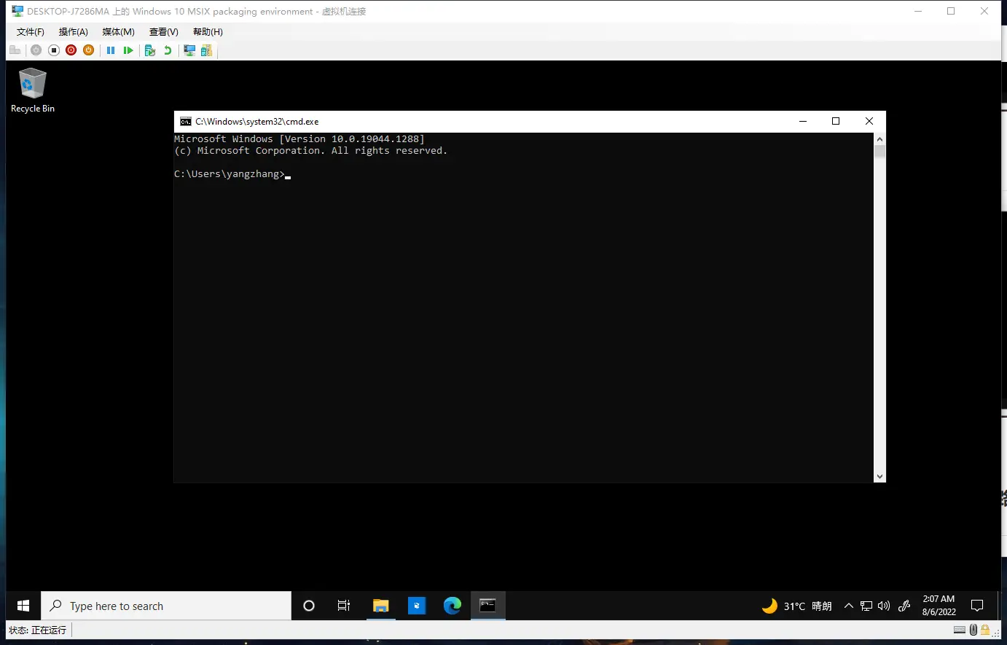Click the Turn Off stop-square toolbar icon
This screenshot has width=1007, height=645.
pyautogui.click(x=54, y=50)
